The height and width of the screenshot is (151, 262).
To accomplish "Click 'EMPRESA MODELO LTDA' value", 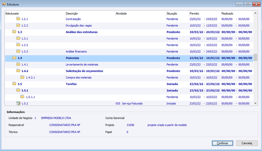I will (56, 118).
